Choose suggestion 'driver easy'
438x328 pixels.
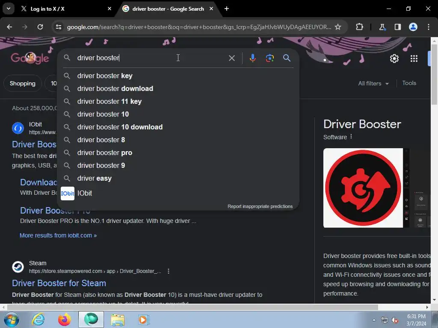point(178,178)
